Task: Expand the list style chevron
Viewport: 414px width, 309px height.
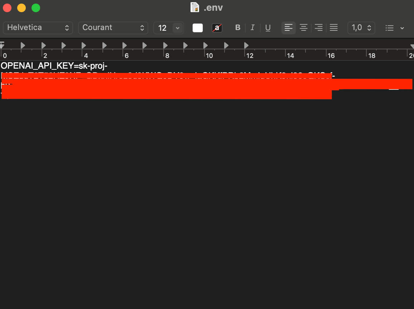Action: click(x=402, y=28)
